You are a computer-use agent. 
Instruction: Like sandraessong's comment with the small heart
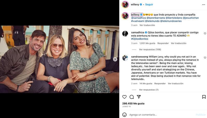point(205,58)
